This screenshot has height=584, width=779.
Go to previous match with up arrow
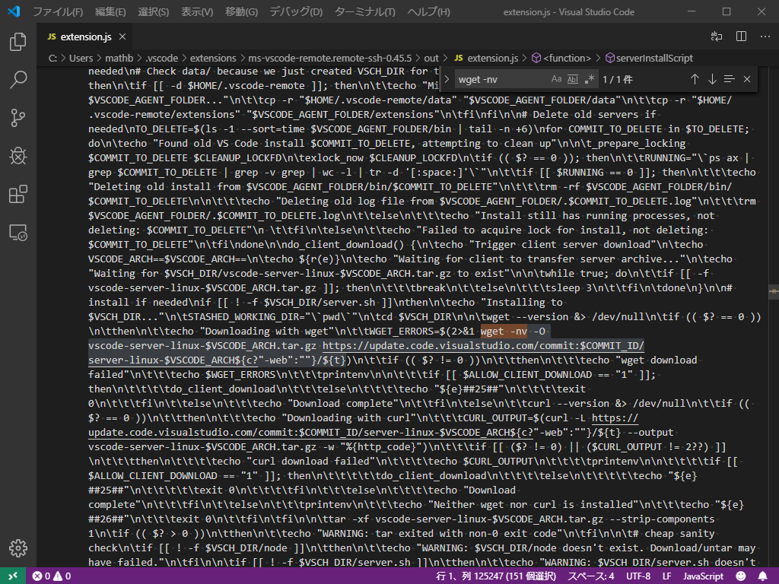[695, 79]
